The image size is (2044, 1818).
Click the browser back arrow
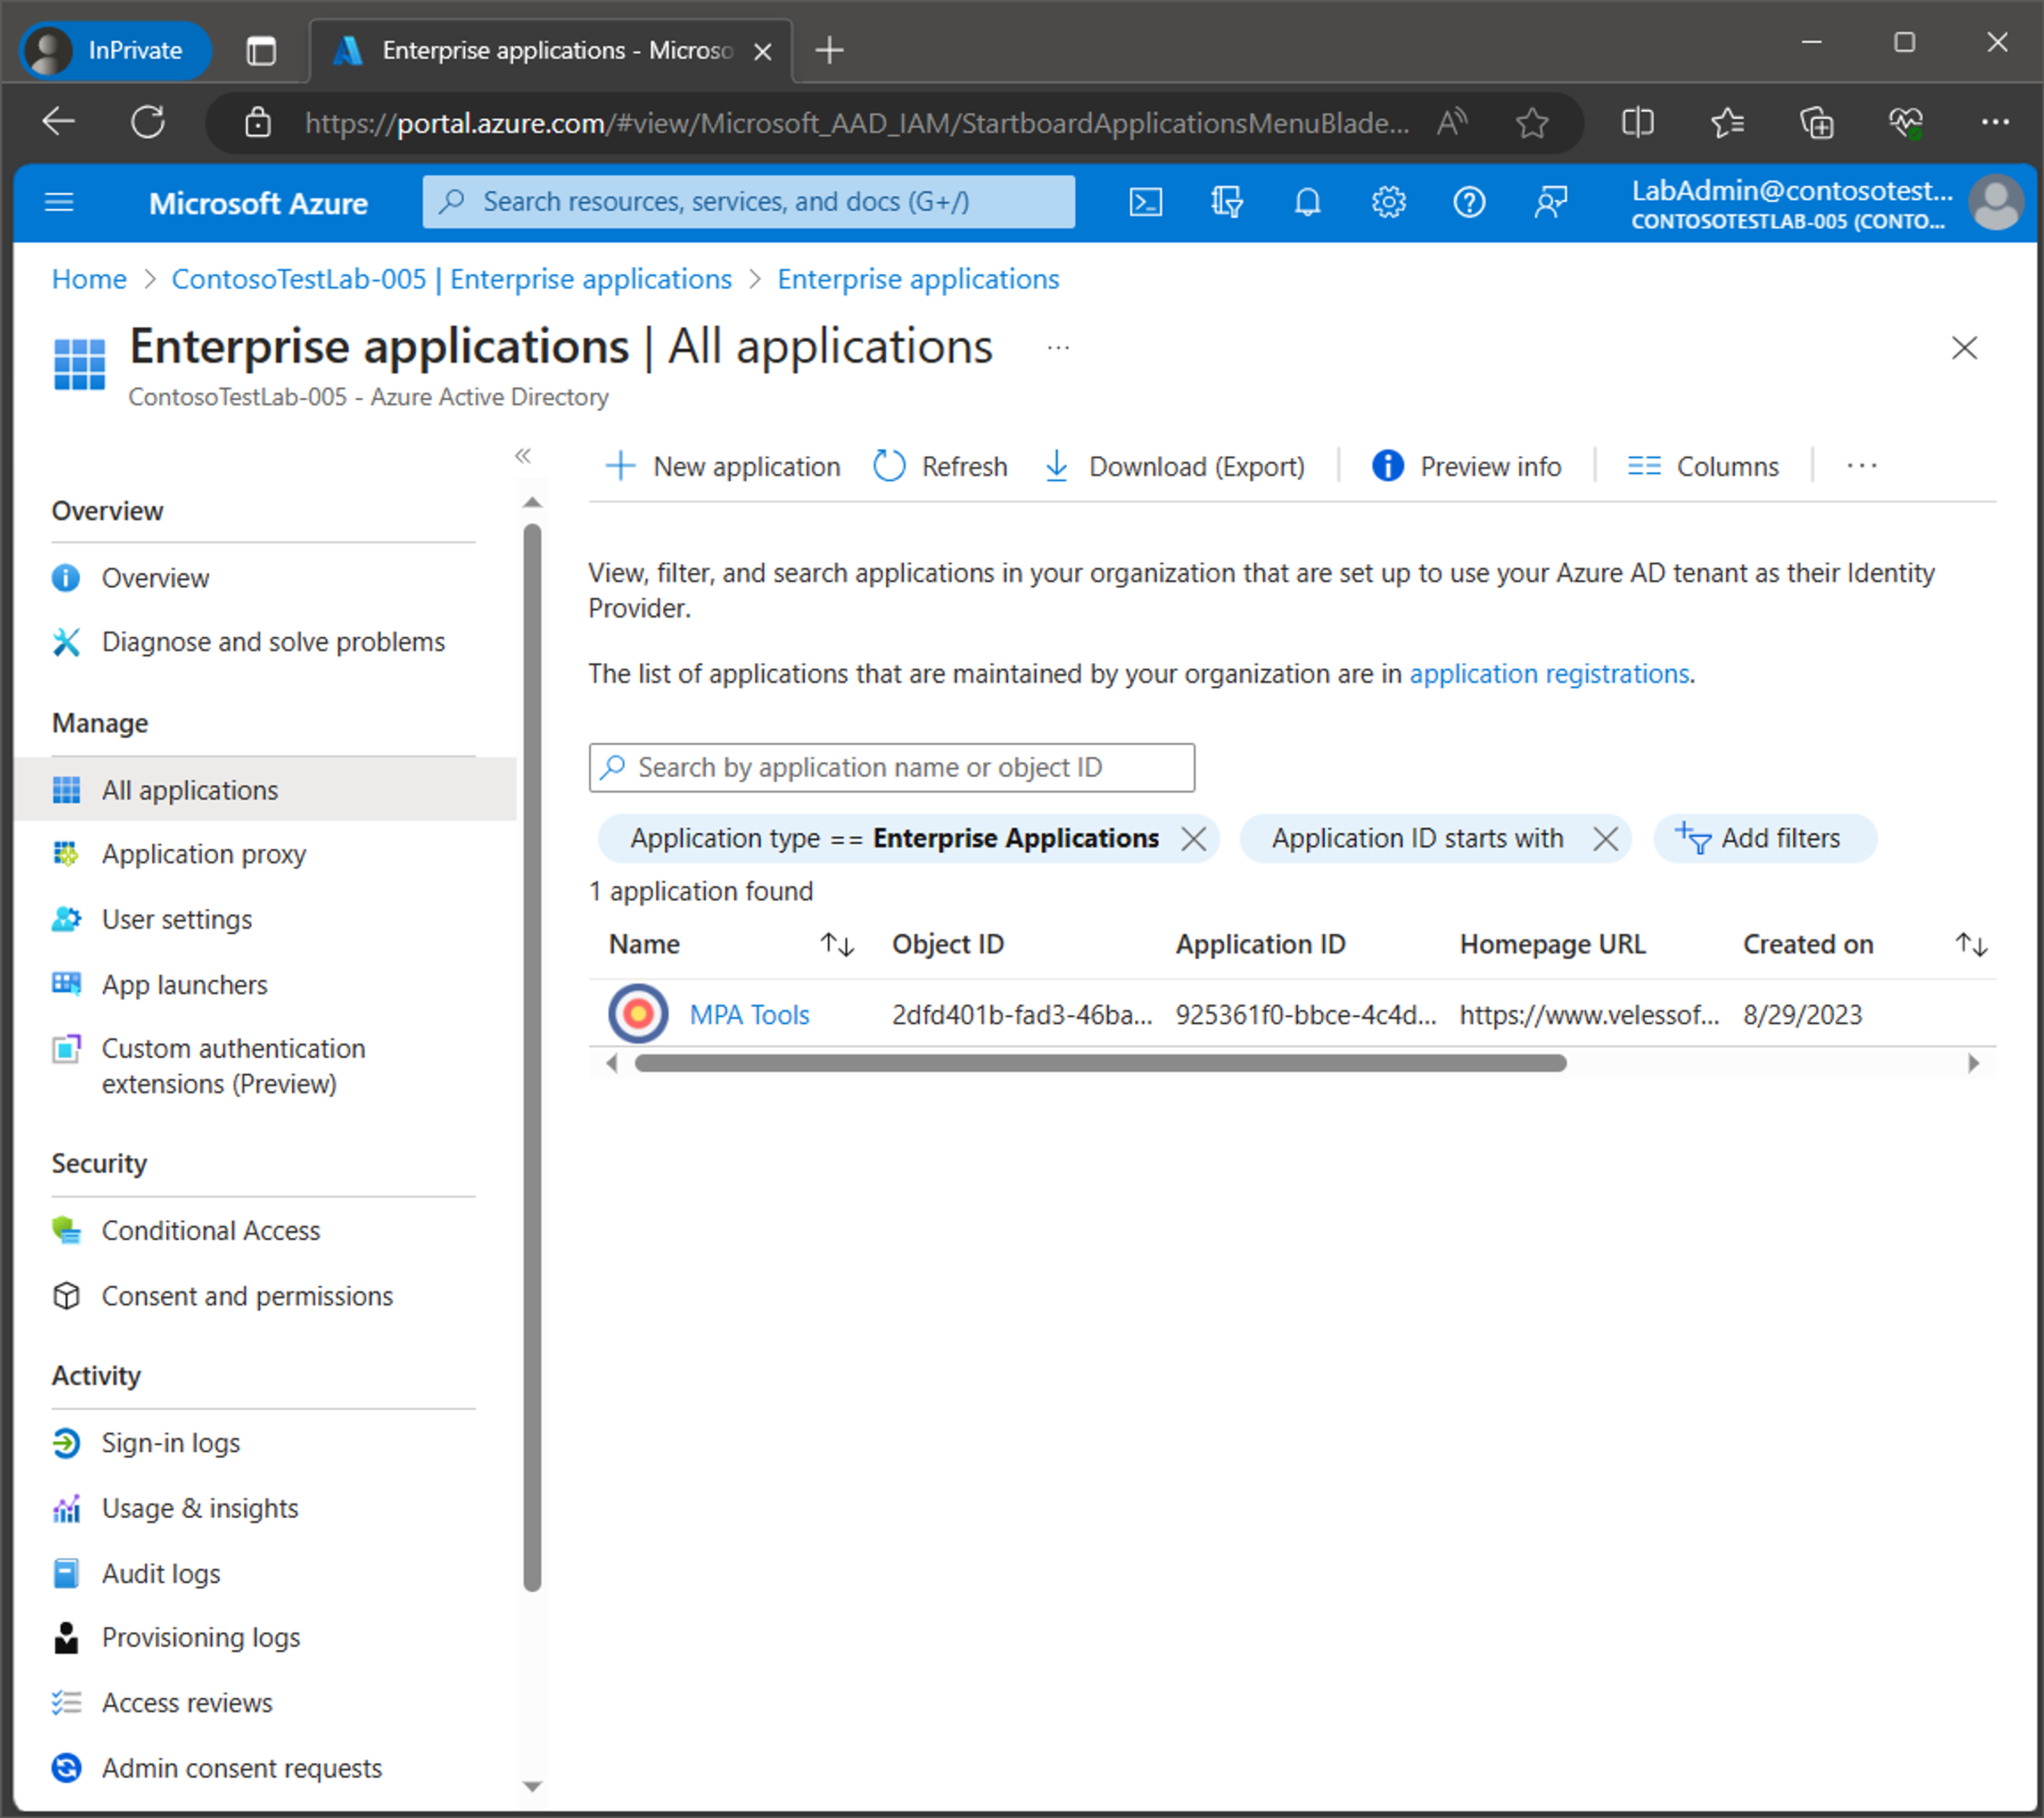59,122
